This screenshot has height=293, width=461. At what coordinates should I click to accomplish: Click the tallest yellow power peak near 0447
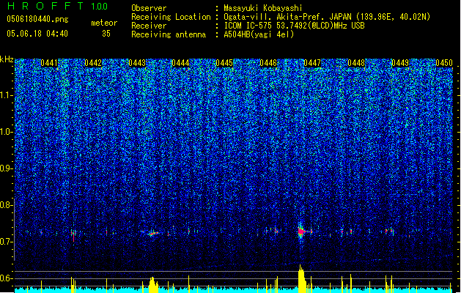301,278
